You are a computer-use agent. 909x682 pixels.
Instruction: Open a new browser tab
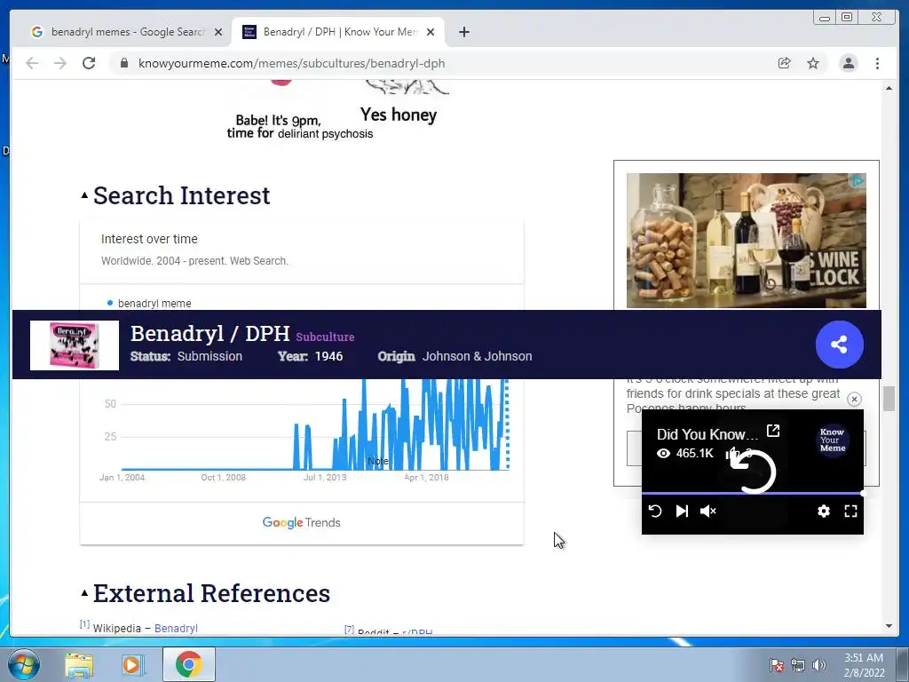point(463,32)
